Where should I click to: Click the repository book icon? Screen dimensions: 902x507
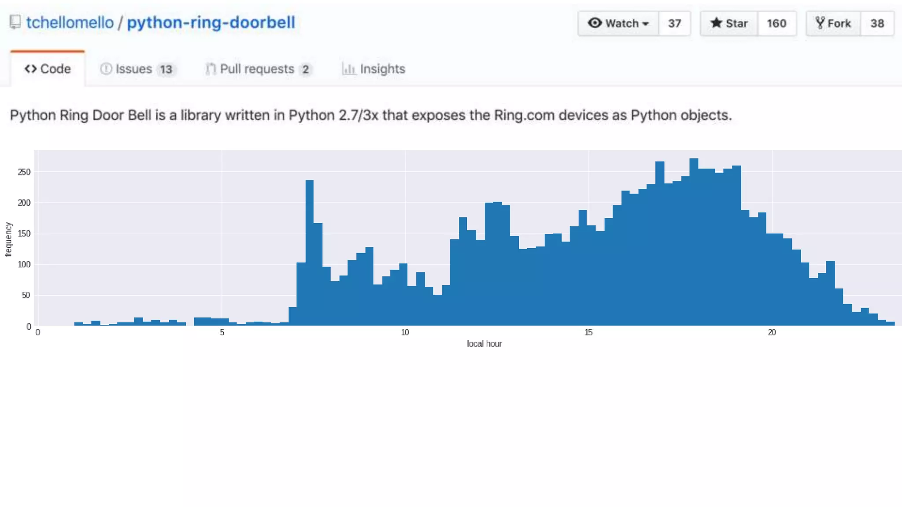point(15,22)
